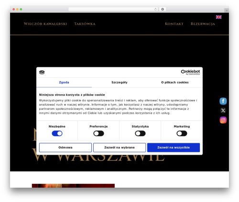This screenshot has height=202, width=239.
Task: Open the X (Twitter) social icon
Action: pyautogui.click(x=223, y=110)
